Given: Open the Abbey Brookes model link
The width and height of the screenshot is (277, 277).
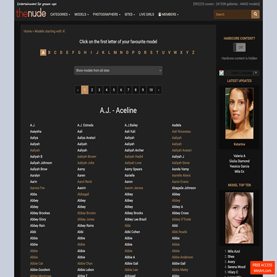Looking at the screenshot, I should pyautogui.click(x=40, y=213).
